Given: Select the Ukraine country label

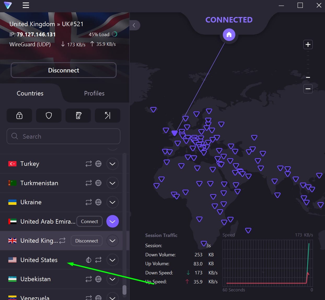Looking at the screenshot, I should point(31,202).
